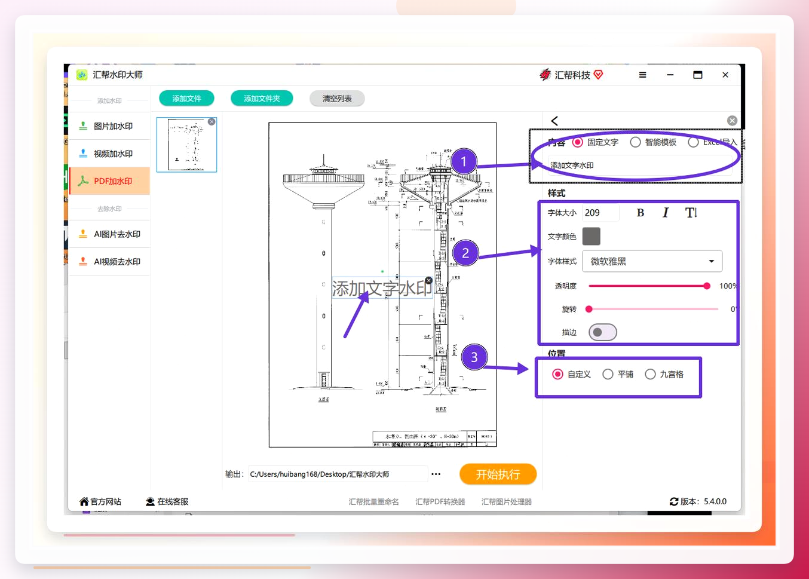Open the 汇帮图片处理器 link
Image resolution: width=809 pixels, height=579 pixels.
[507, 502]
